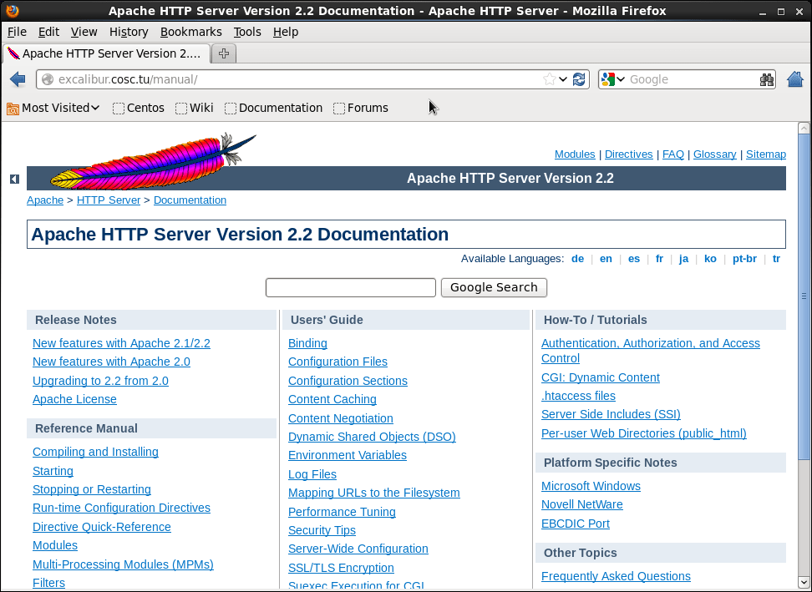Open Security Tips link

point(322,530)
